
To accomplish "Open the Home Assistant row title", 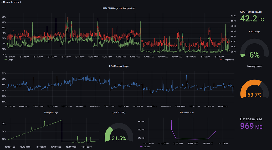I will click(12, 2).
